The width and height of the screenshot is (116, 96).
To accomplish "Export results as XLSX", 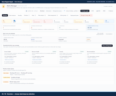I will [x=98, y=11].
